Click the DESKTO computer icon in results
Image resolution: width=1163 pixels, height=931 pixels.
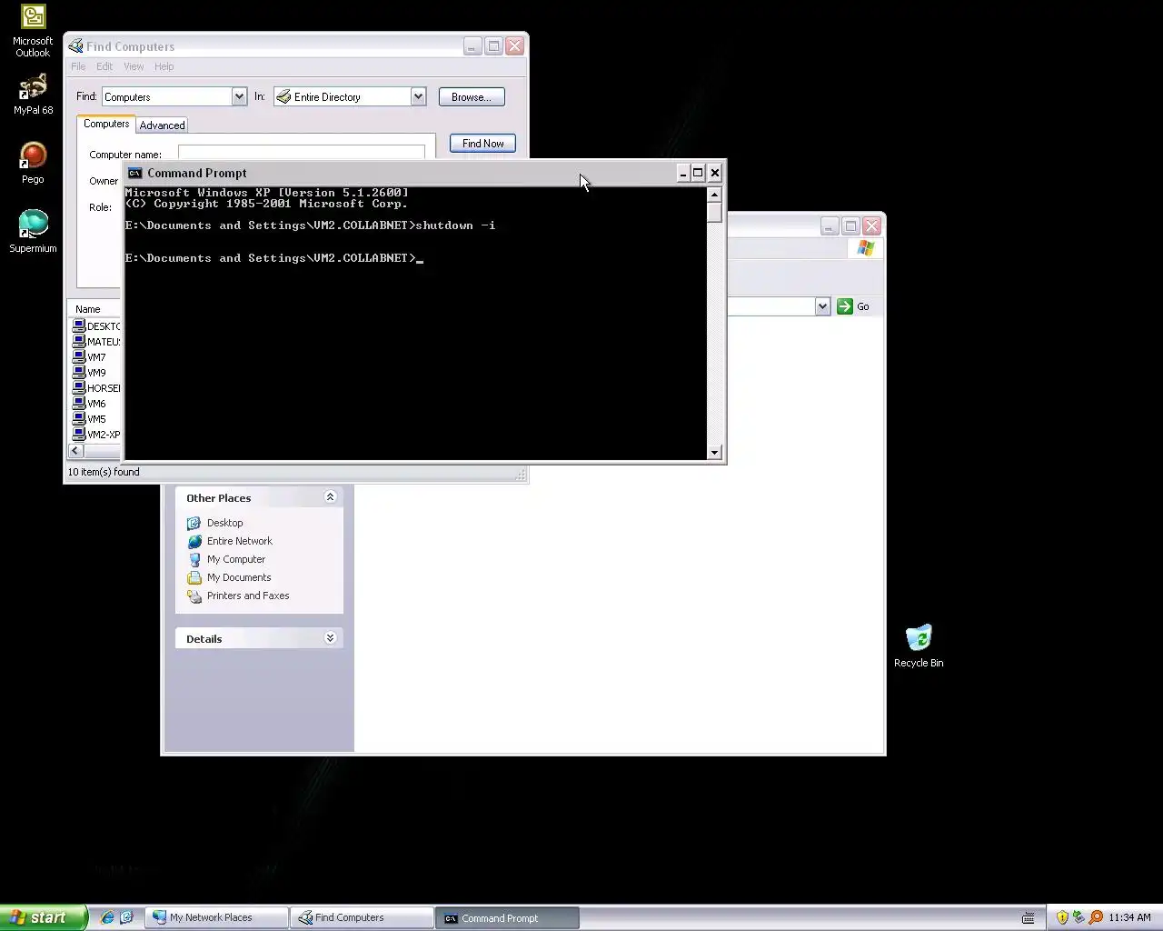click(x=79, y=325)
